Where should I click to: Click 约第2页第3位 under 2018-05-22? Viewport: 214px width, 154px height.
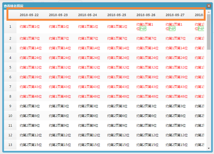[x=30, y=106]
